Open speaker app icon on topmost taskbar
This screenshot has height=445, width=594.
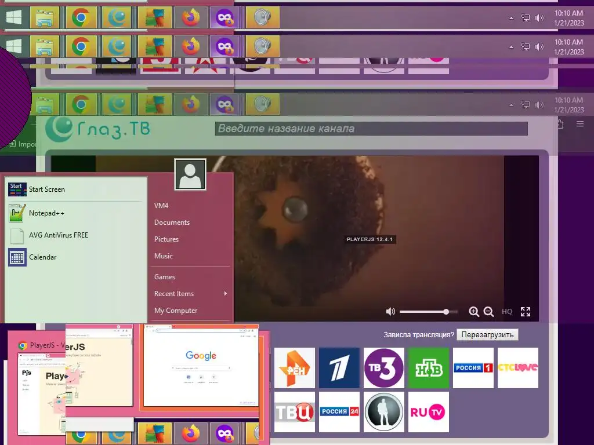tap(263, 17)
